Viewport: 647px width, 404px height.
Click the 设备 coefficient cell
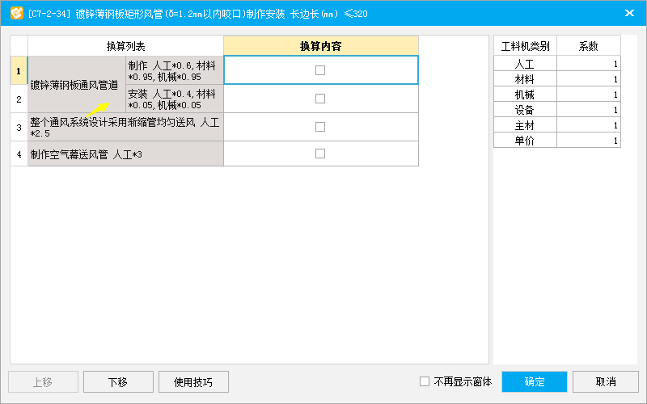coord(588,110)
